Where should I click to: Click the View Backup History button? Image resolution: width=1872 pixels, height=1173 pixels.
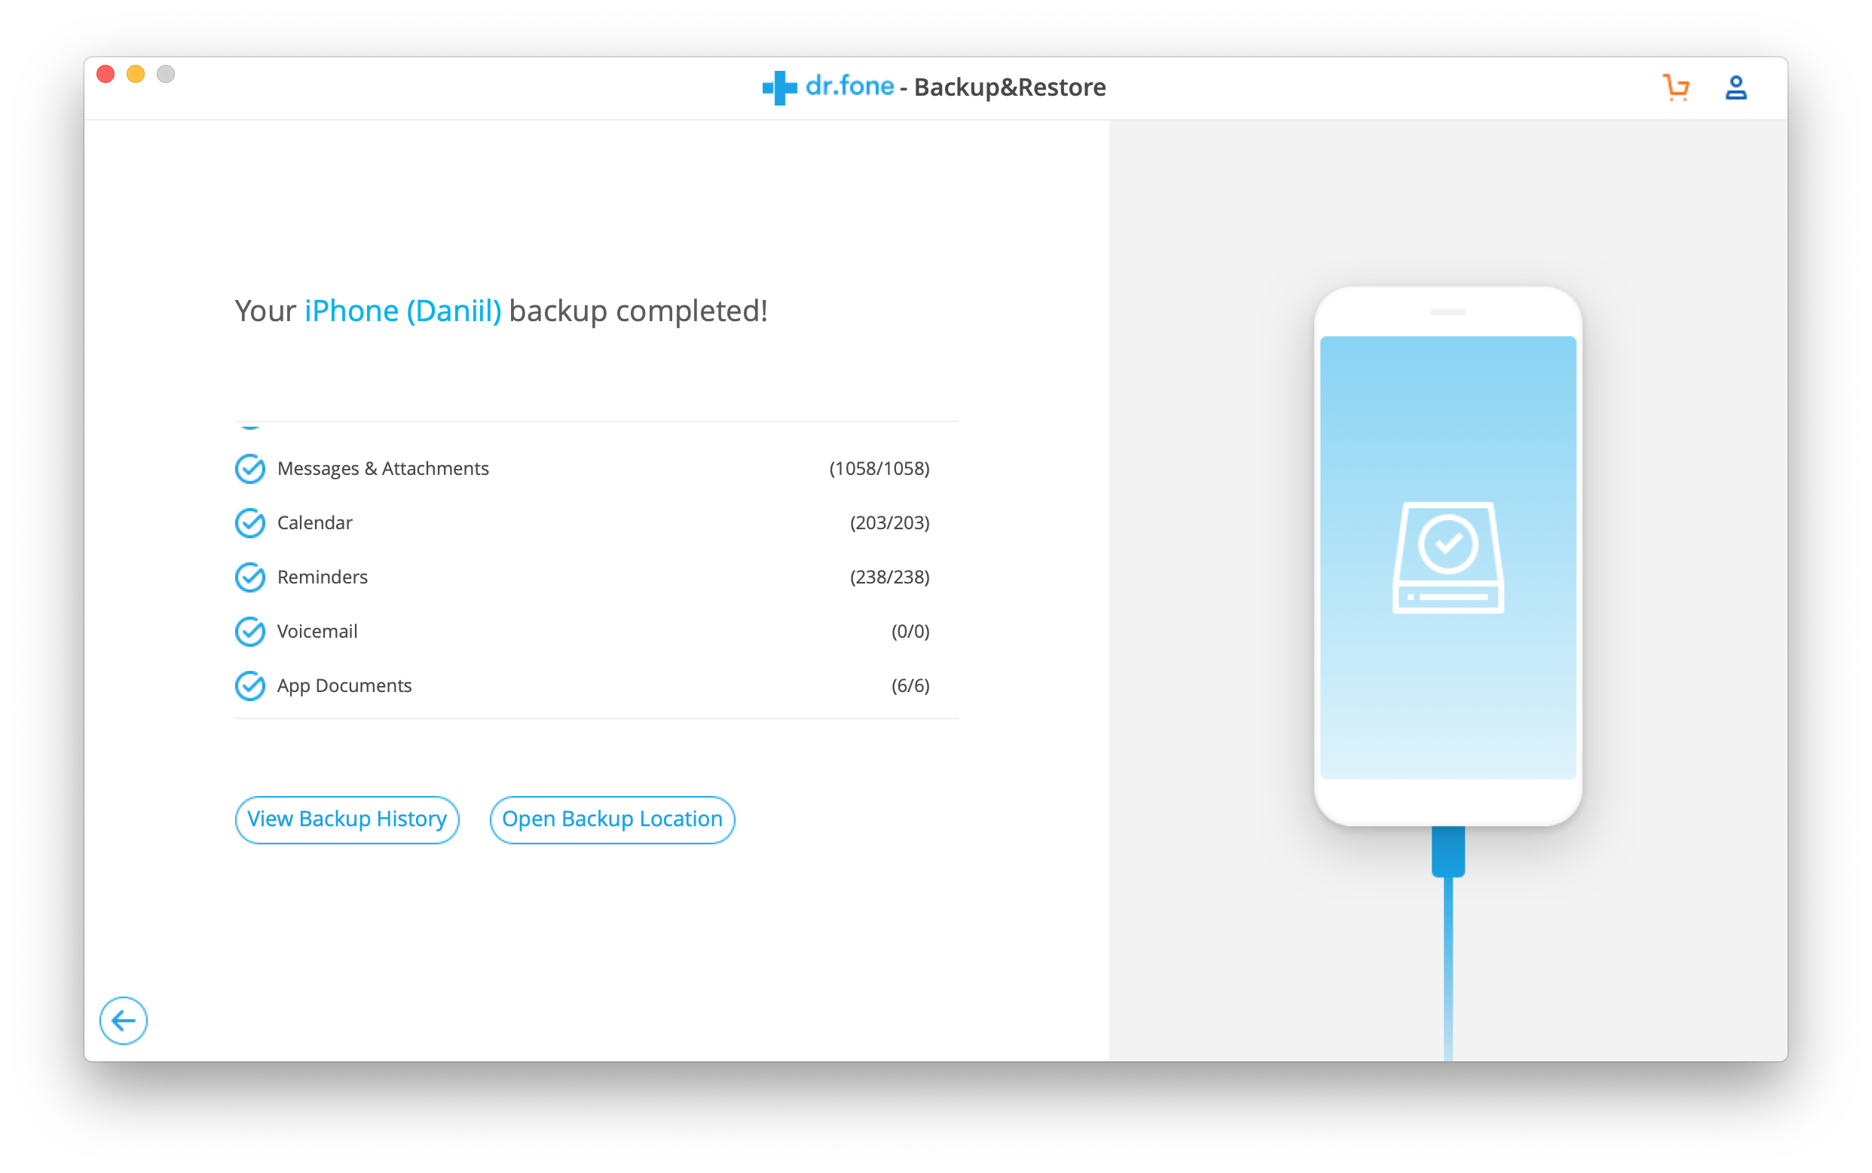click(348, 818)
